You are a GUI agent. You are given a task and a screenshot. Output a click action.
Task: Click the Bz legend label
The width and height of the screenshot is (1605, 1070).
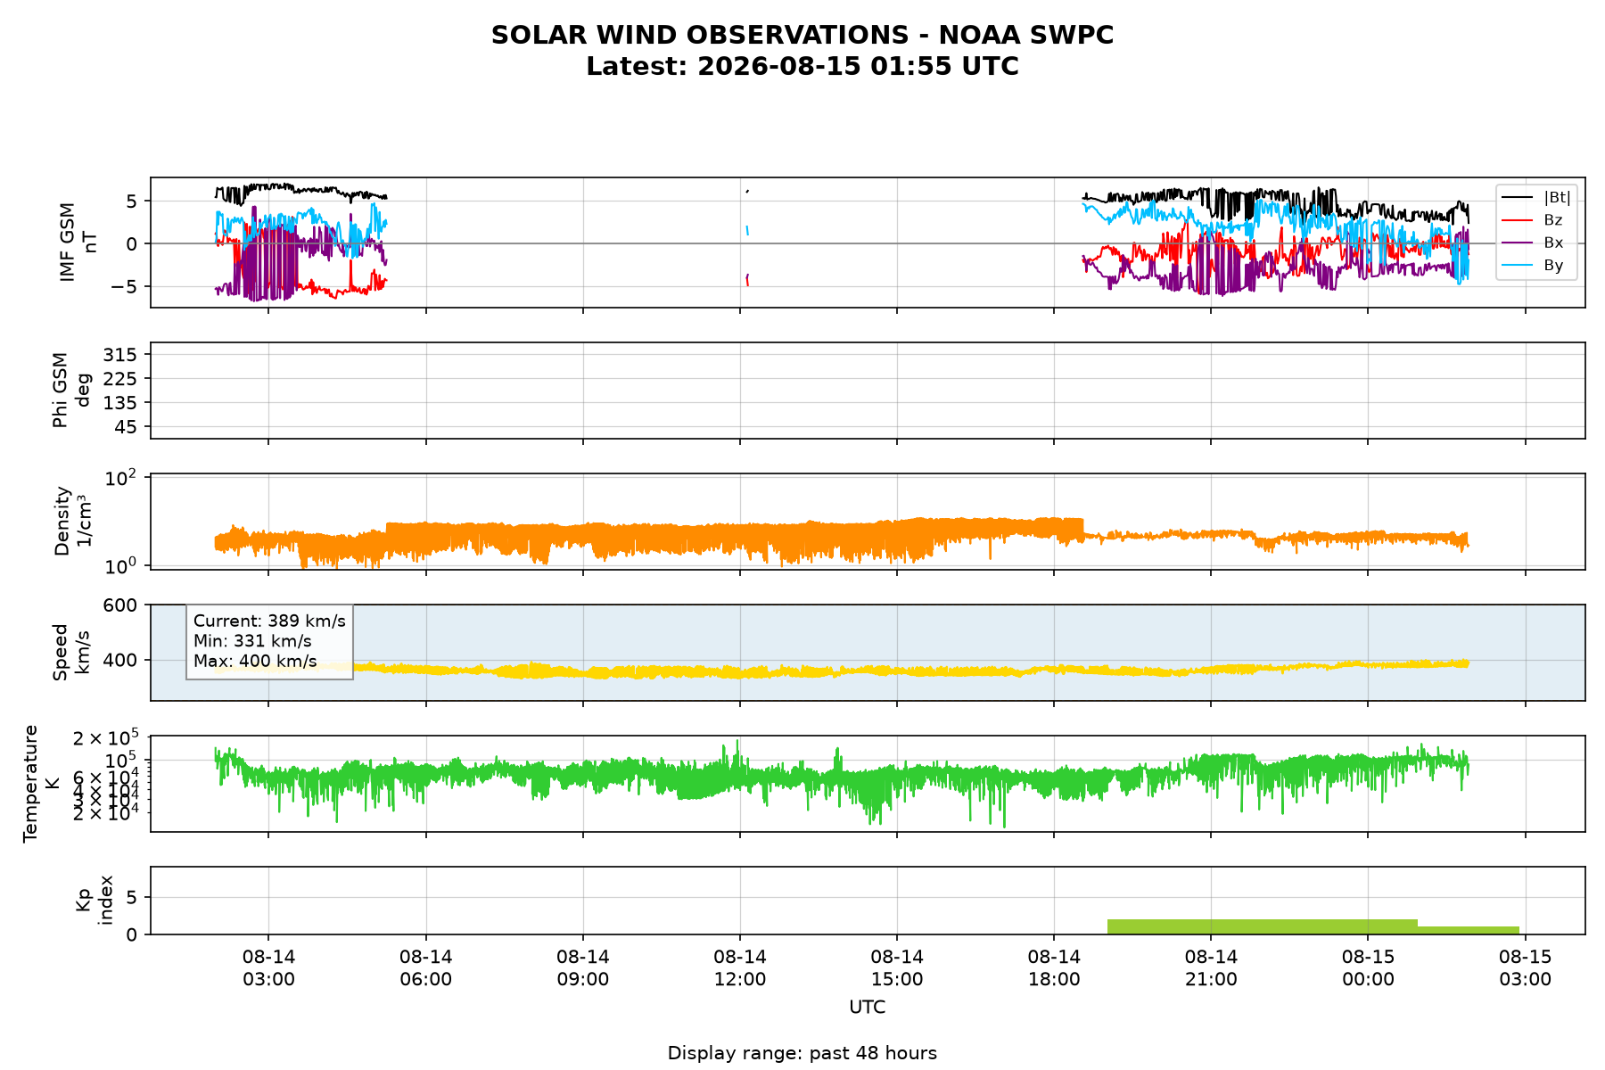tap(1553, 219)
